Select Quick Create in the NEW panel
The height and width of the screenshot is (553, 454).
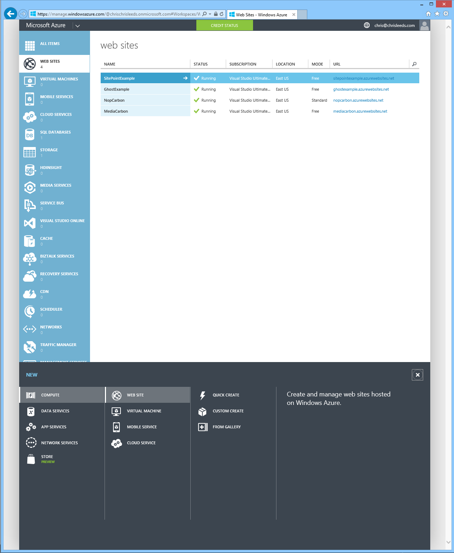pos(226,395)
